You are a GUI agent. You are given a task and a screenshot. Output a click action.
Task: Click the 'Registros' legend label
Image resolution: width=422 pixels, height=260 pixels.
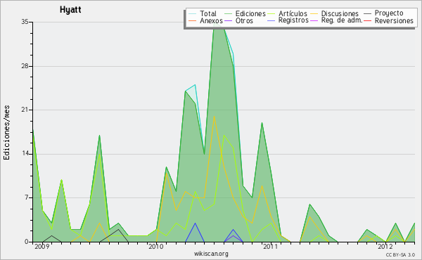click(x=293, y=20)
